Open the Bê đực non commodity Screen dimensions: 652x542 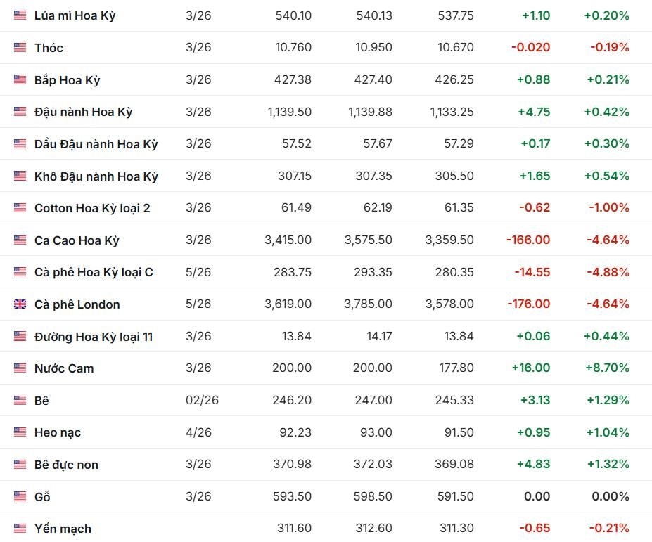pos(66,465)
